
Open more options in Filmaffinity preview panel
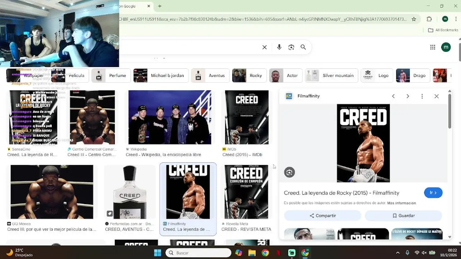tap(422, 96)
